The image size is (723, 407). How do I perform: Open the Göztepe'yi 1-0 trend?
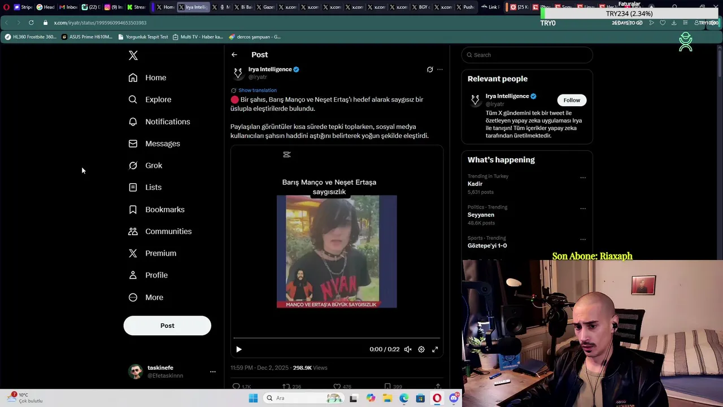pos(487,246)
